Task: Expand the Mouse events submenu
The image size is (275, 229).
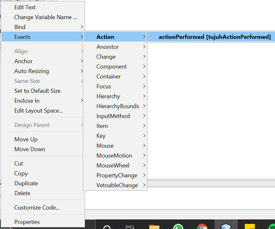Action: click(105, 145)
